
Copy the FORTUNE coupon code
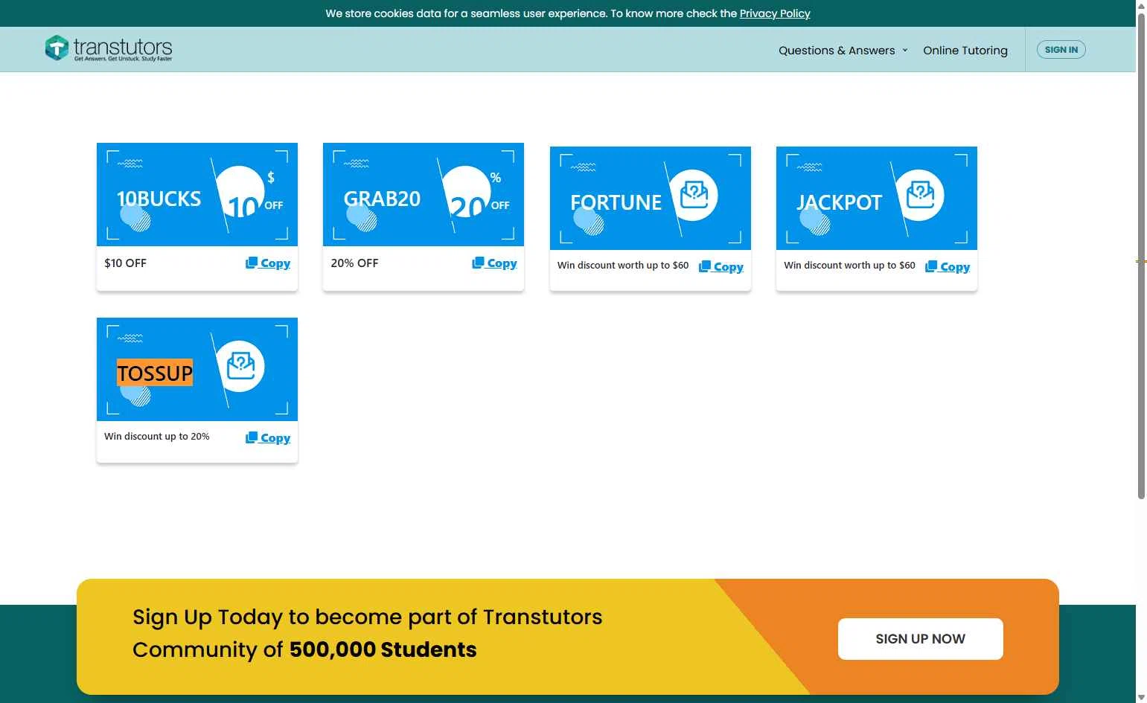721,267
